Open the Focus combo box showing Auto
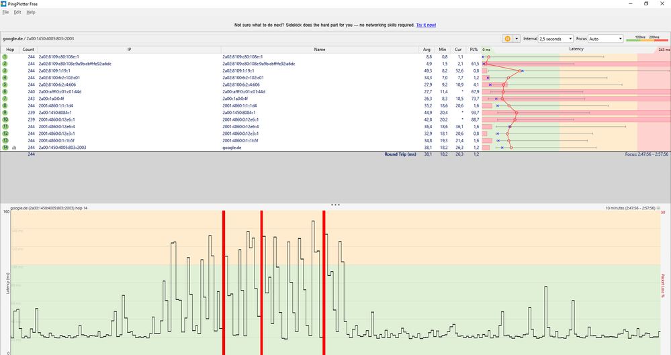Screen dimensions: 671x355 coord(606,38)
